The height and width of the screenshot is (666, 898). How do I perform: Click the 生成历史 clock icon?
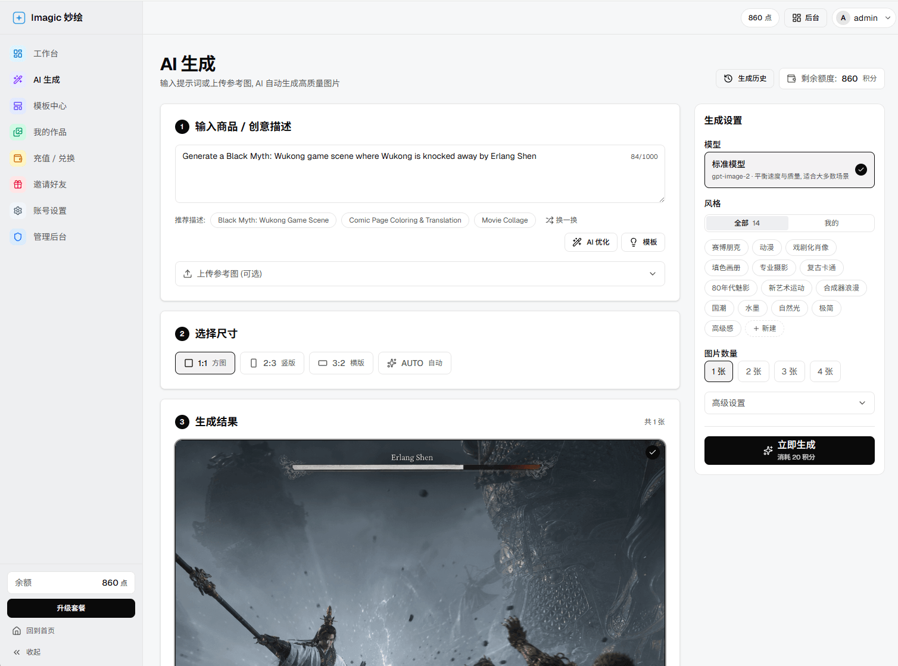[728, 79]
